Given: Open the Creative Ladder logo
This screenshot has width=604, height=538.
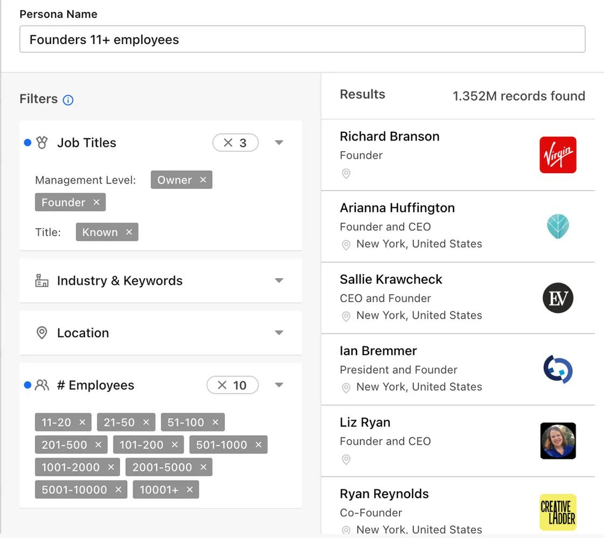Looking at the screenshot, I should tap(558, 512).
